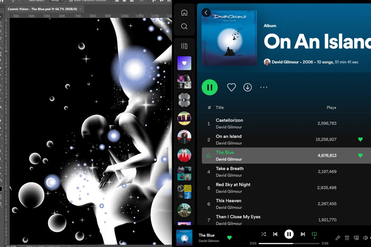This screenshot has height=247, width=371.
Task: Open David Gilmour link under Castellorizon
Action: click(x=229, y=127)
